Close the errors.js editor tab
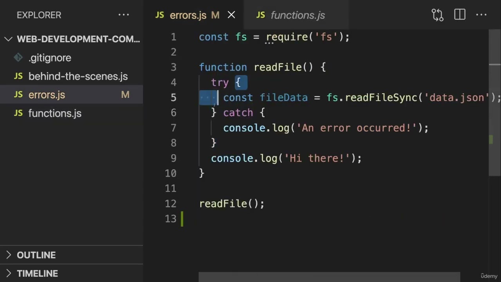 pos(231,15)
